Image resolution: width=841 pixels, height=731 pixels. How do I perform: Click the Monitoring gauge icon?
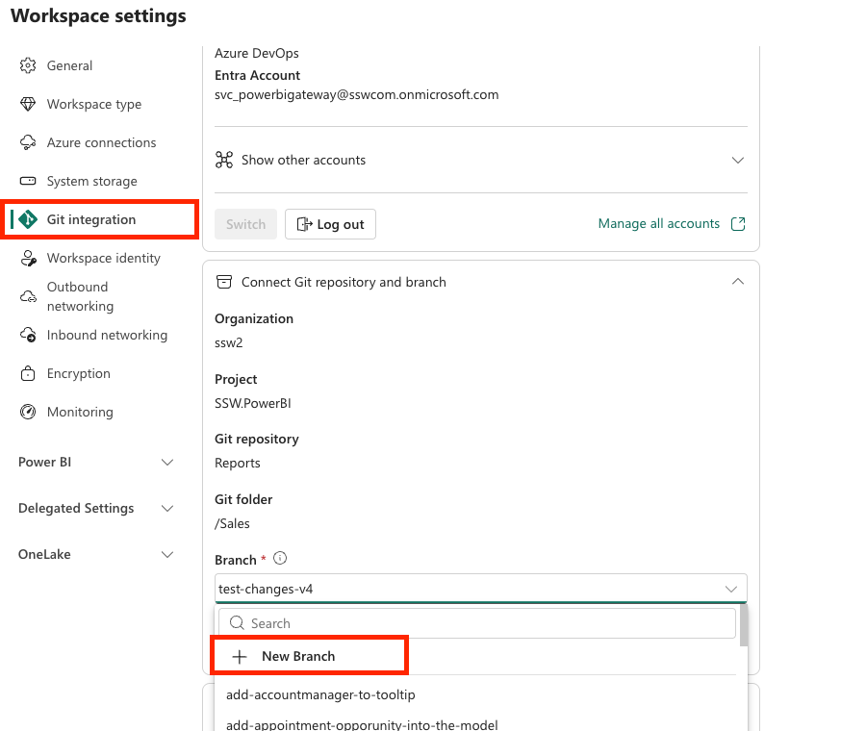[x=28, y=412]
